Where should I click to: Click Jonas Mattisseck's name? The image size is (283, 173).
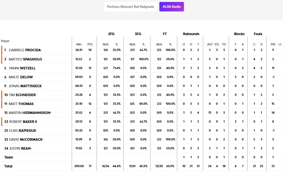(x=25, y=86)
